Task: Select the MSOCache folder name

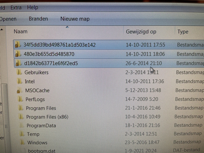Action: (37, 91)
